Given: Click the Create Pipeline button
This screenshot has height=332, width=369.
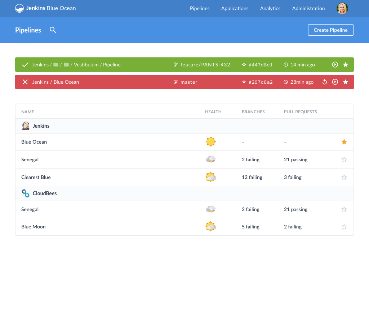Looking at the screenshot, I should pyautogui.click(x=330, y=30).
